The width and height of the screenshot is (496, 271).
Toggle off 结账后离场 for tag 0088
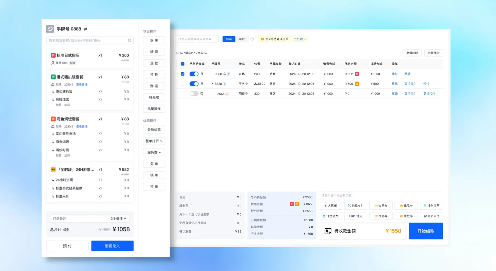tap(194, 74)
